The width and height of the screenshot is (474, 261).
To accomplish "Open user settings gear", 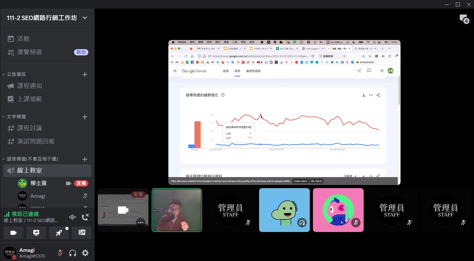I will [85, 253].
